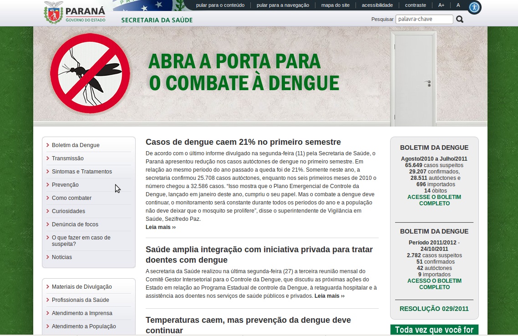Open headline 'Casos de dengue caem 21%'
This screenshot has height=336, width=518.
point(243,142)
